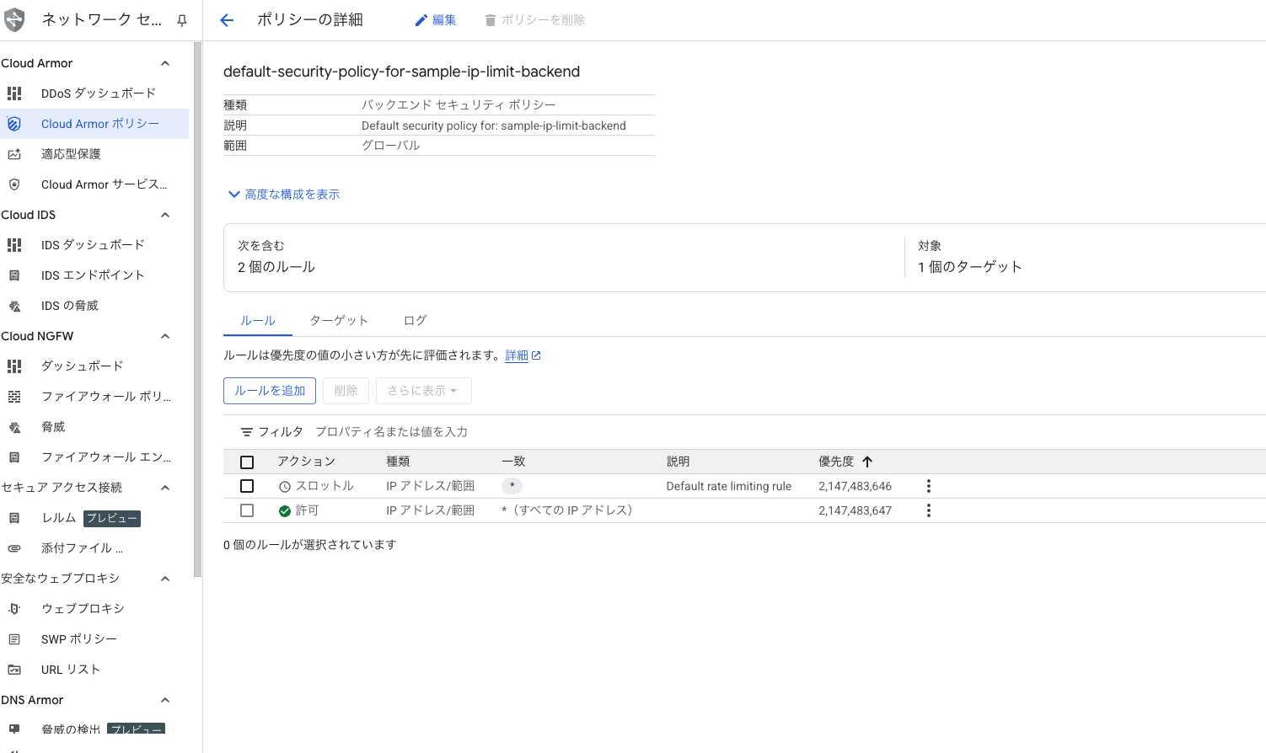Click the 脅威 icon under Cloud NGFW

coord(14,427)
